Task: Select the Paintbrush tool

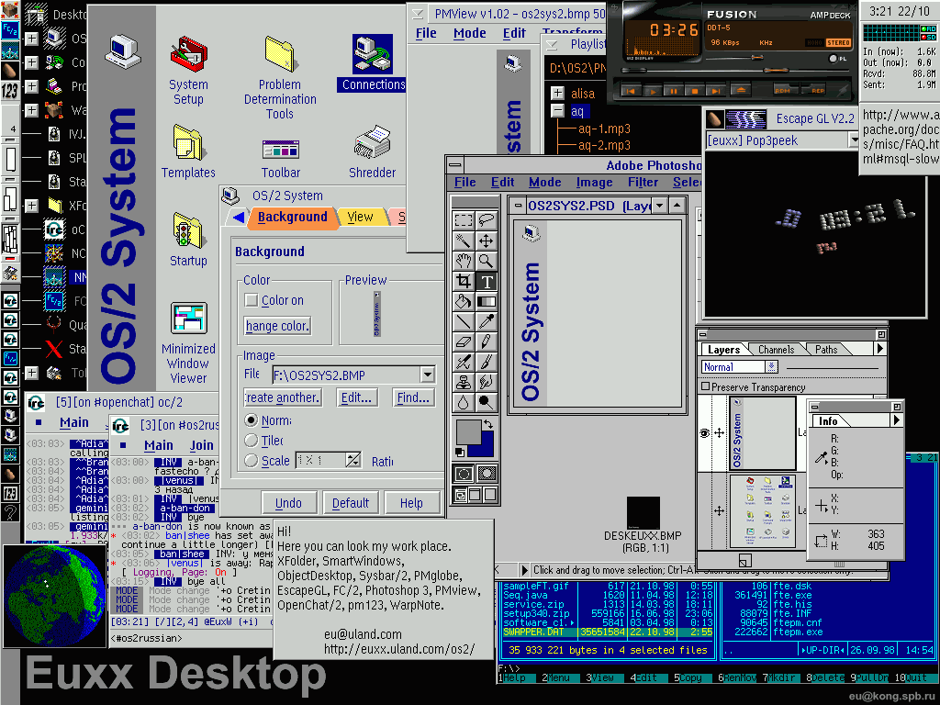Action: coord(487,363)
